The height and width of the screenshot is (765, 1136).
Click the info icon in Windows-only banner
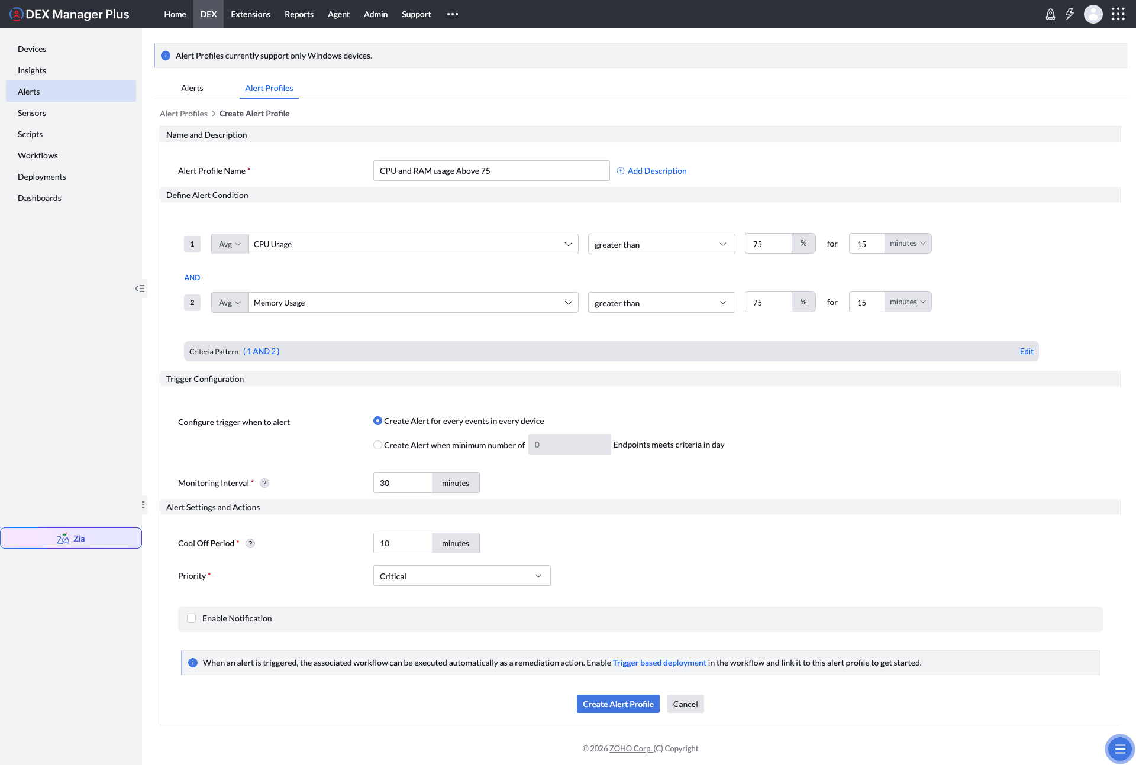click(166, 56)
